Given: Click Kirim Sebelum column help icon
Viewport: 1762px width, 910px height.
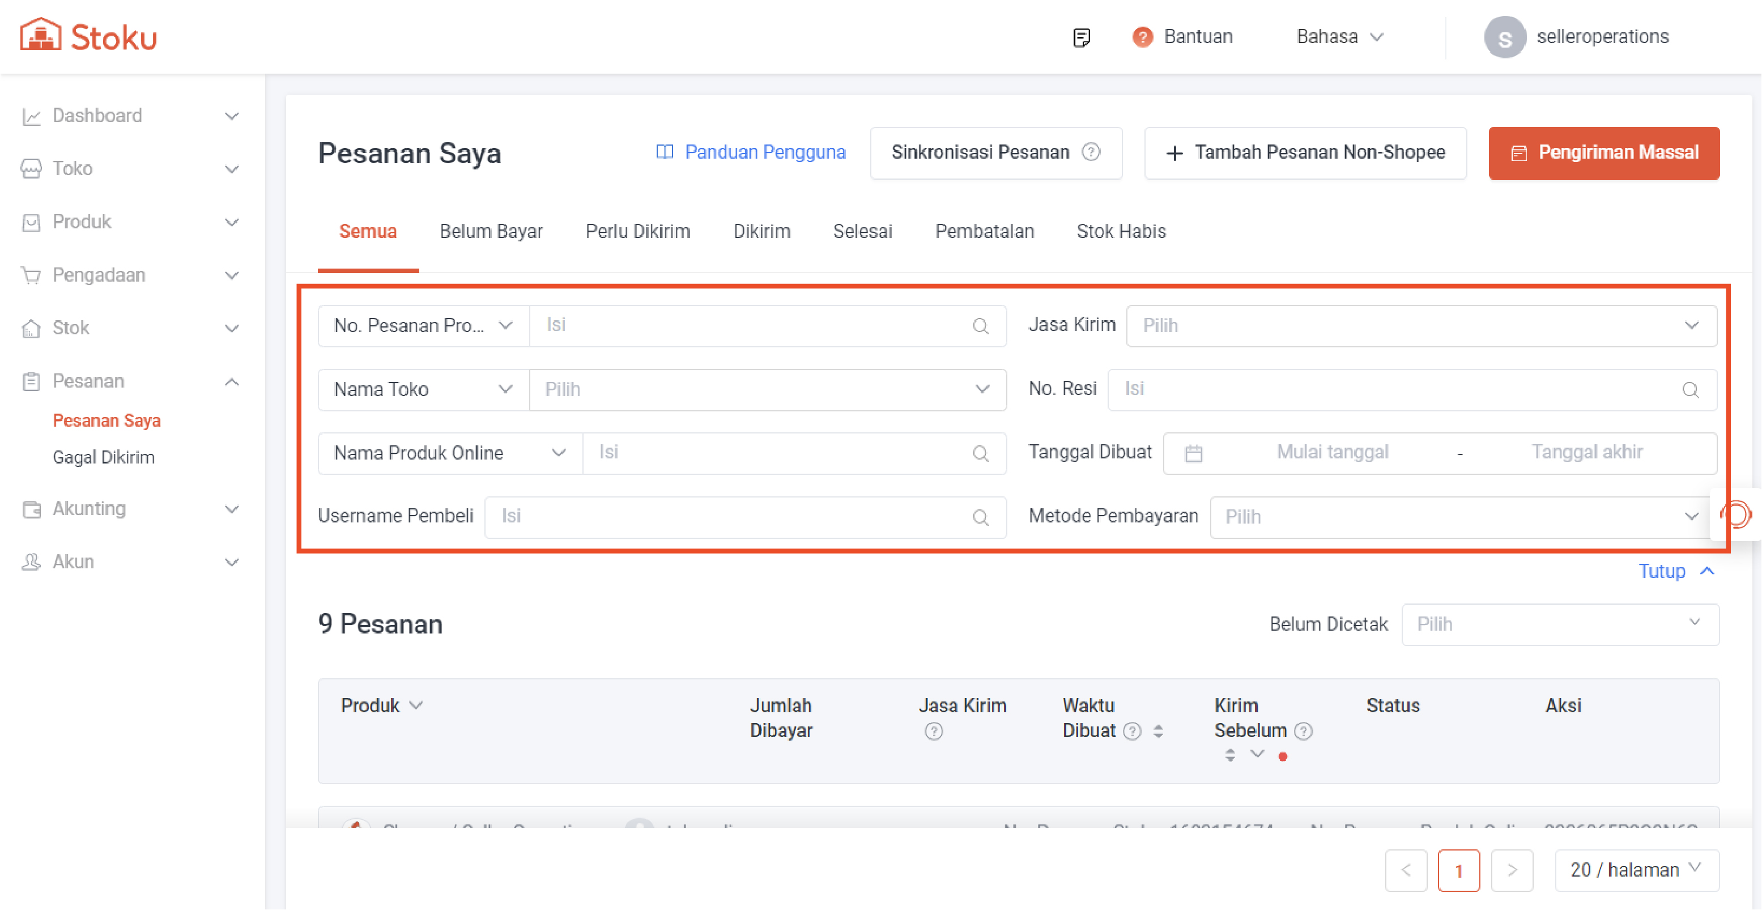Looking at the screenshot, I should click(1304, 732).
